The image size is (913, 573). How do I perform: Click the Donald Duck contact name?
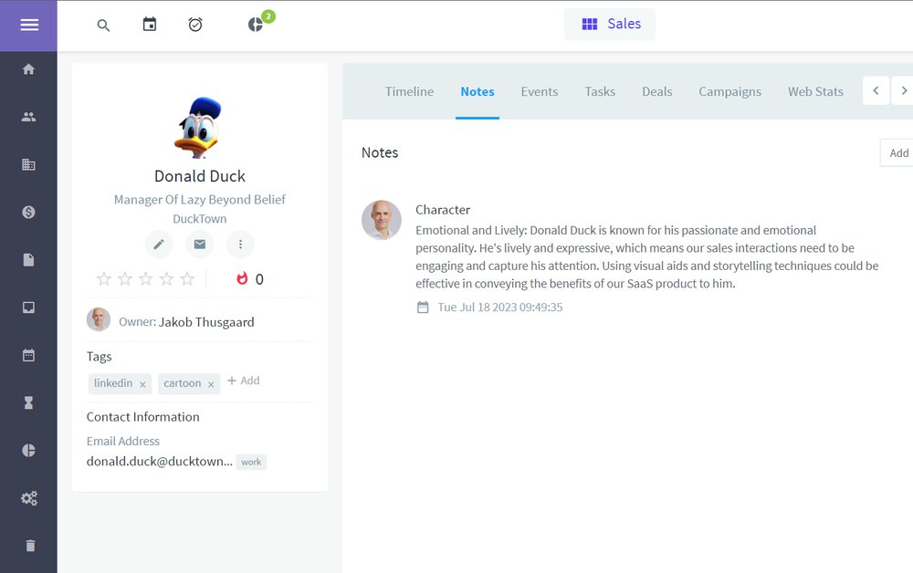[x=200, y=176]
